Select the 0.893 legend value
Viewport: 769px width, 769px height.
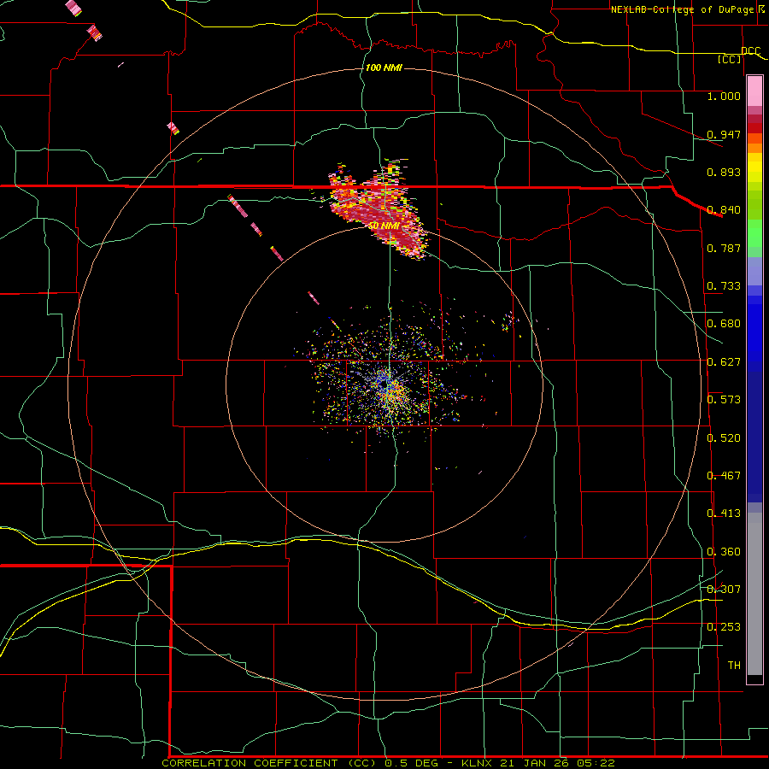pyautogui.click(x=724, y=172)
